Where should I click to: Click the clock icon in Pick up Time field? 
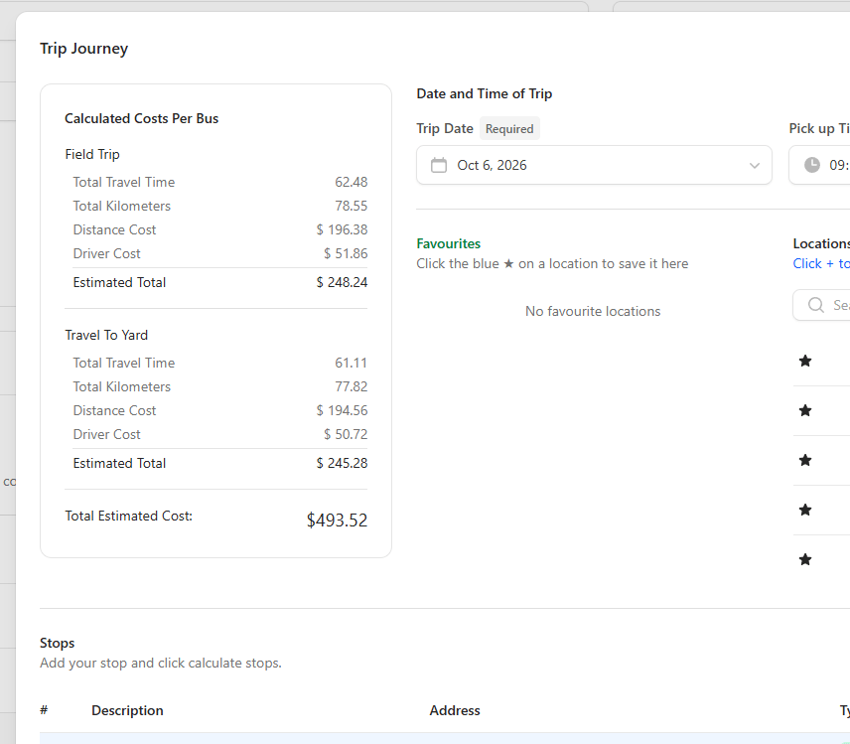point(811,165)
